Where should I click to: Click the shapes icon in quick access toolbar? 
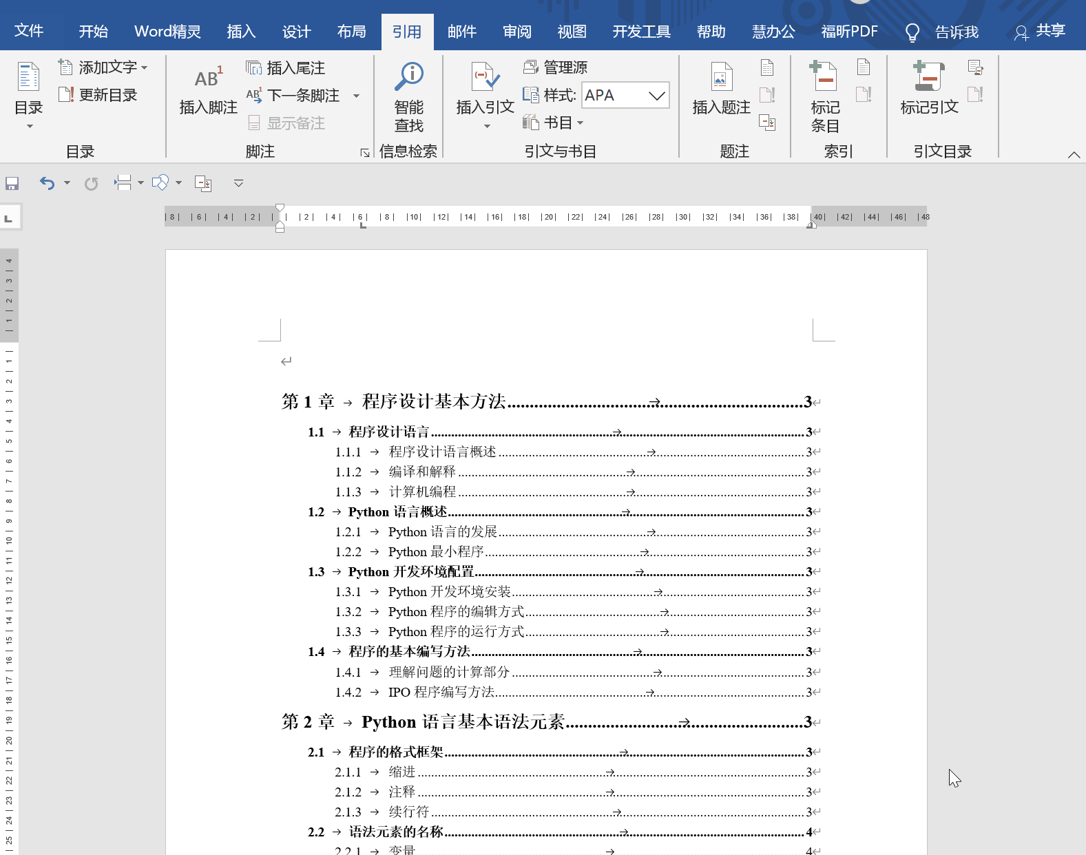(160, 182)
